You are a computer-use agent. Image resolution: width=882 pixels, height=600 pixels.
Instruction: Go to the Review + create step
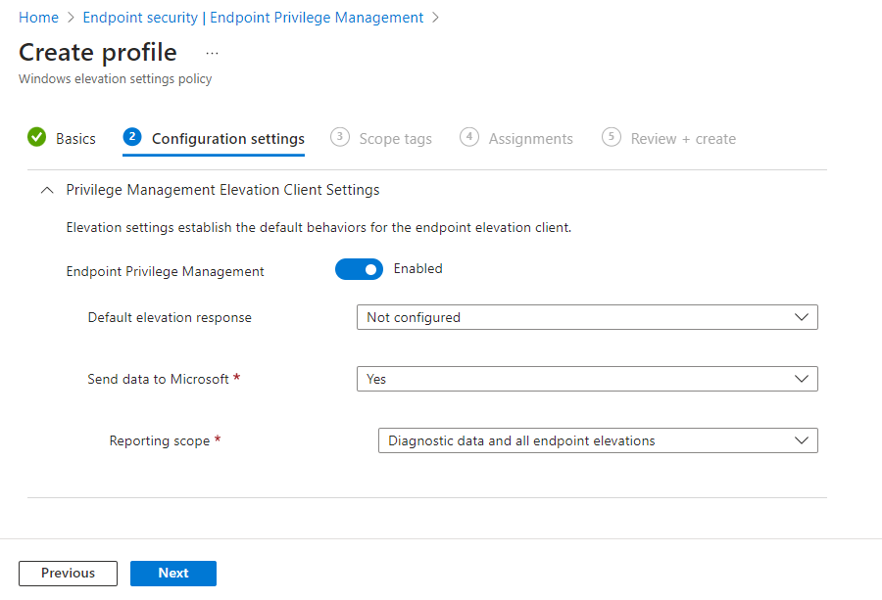pos(683,138)
